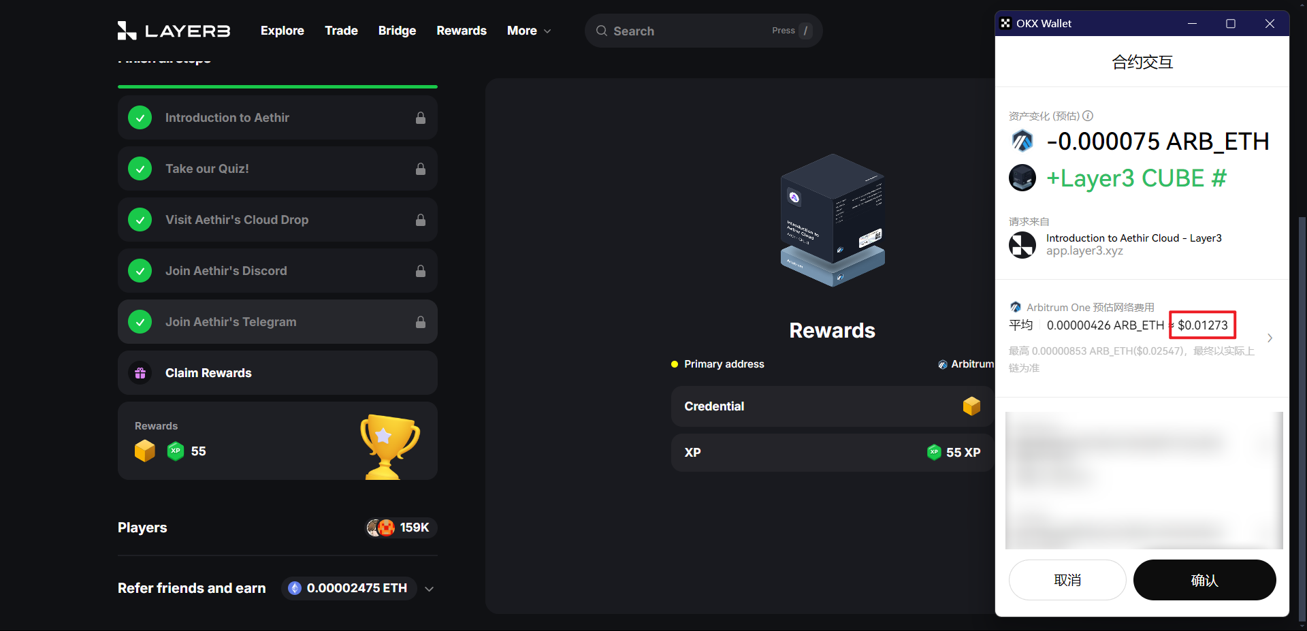The width and height of the screenshot is (1307, 631).
Task: Open Visit Aethir's Cloud Drop step
Action: [x=278, y=220]
